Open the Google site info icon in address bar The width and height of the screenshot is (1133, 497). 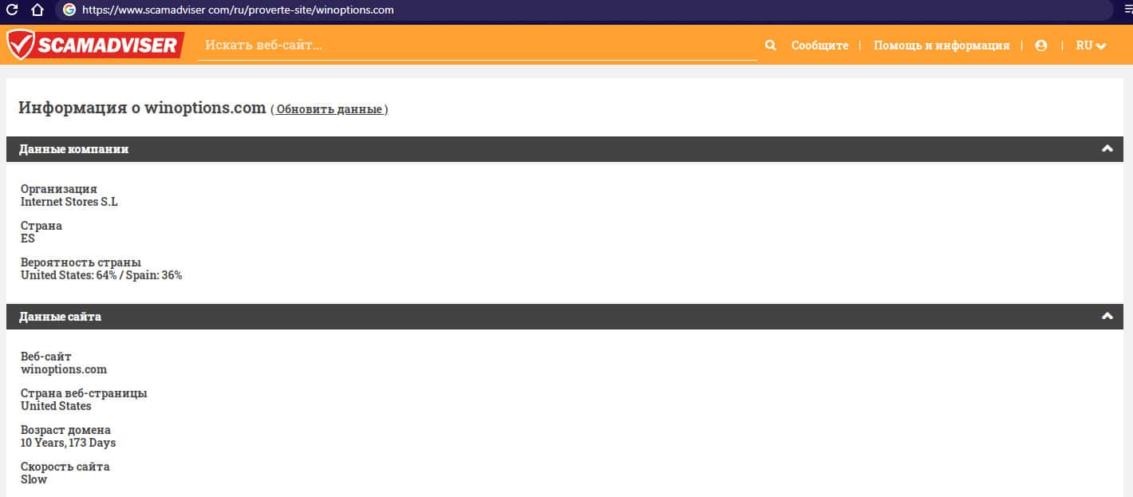click(69, 10)
